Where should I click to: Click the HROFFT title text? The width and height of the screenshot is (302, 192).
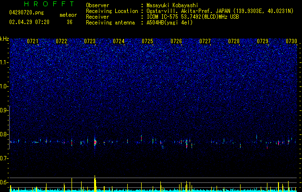(49, 4)
